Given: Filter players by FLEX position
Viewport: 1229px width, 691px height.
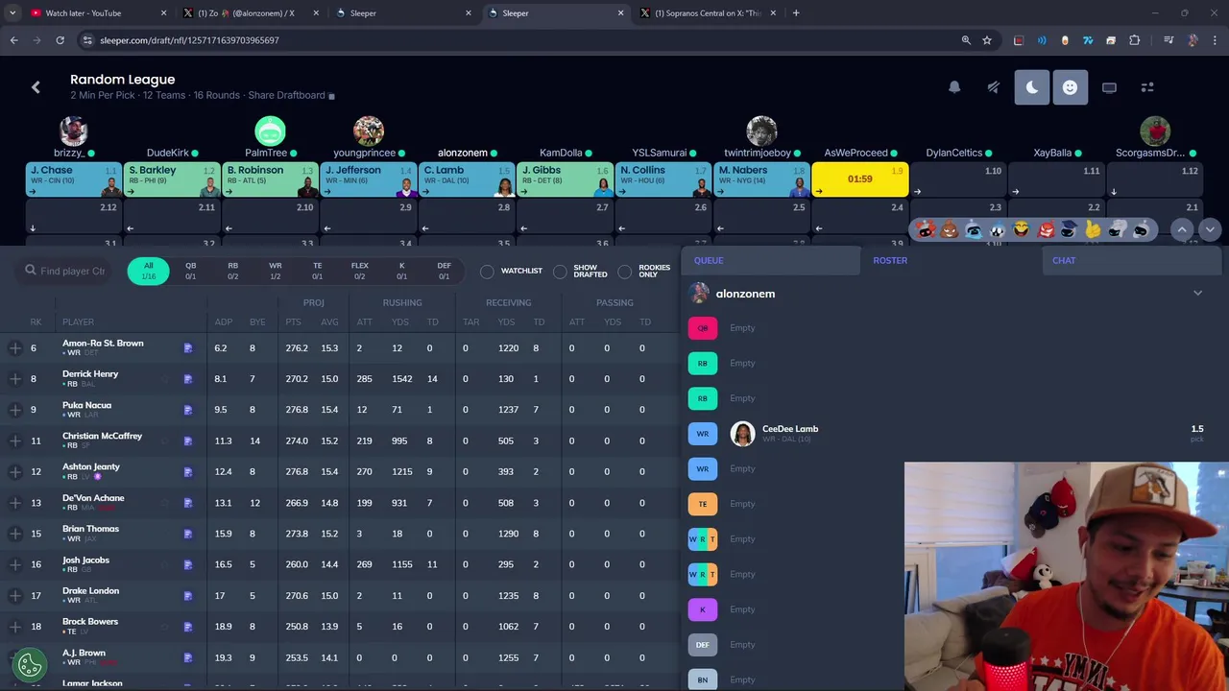Looking at the screenshot, I should point(360,271).
